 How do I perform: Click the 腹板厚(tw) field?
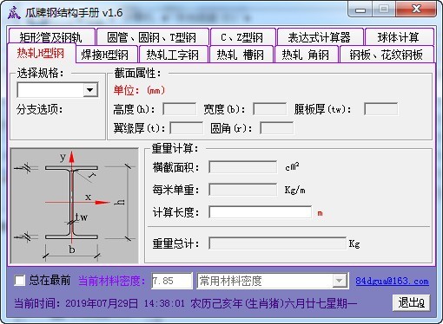point(380,109)
